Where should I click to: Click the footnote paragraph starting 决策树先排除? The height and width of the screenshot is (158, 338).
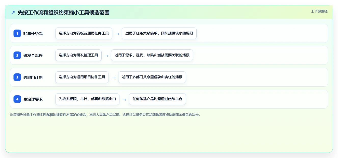point(105,115)
